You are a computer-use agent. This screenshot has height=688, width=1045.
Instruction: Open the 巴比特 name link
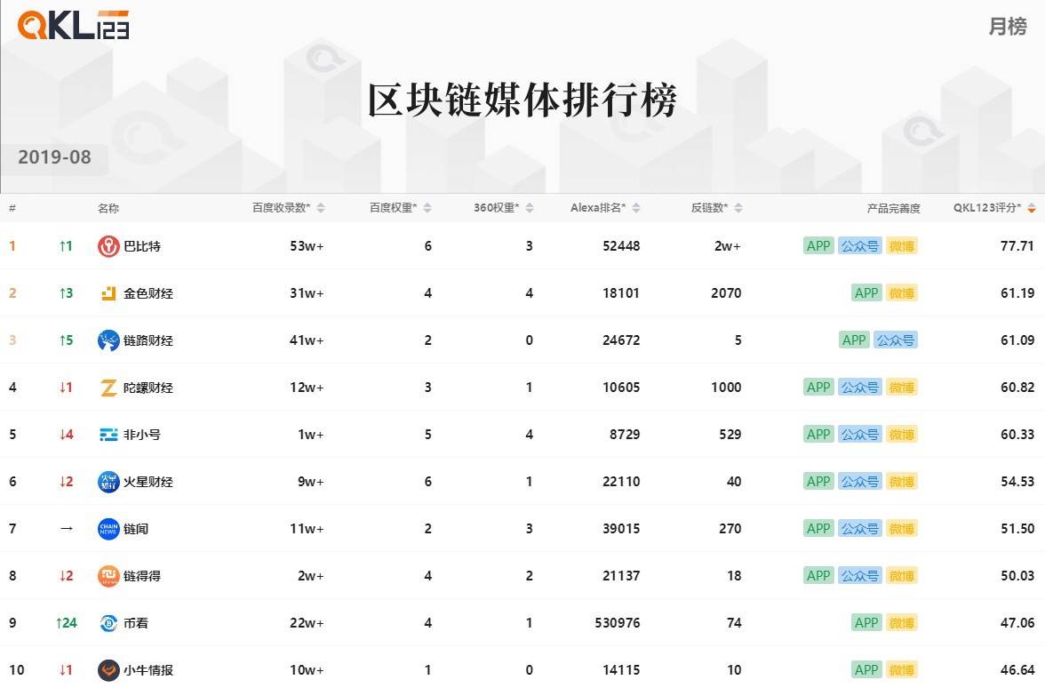142,246
